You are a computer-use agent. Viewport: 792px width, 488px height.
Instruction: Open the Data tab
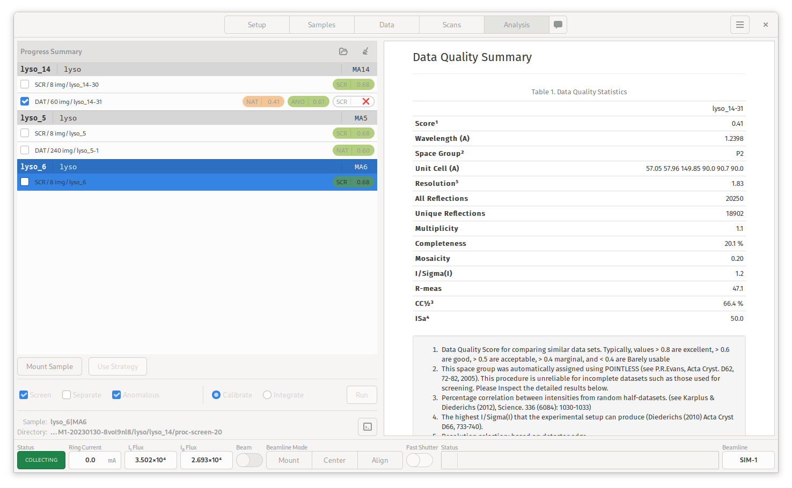click(x=387, y=25)
